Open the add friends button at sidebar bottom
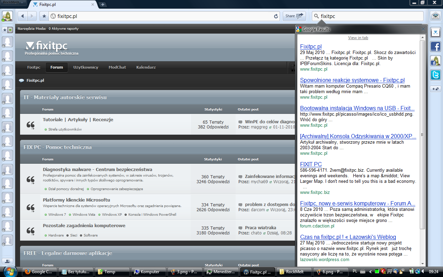This screenshot has height=277, width=443. (x=8, y=261)
